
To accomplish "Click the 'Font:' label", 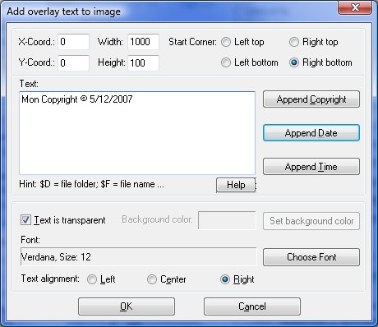I will tap(30, 240).
